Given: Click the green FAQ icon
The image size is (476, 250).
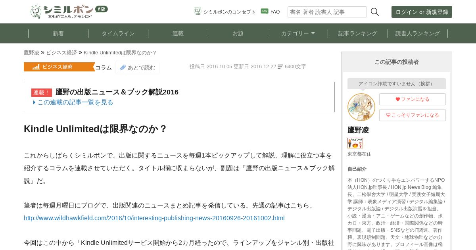Looking at the screenshot, I should (265, 11).
